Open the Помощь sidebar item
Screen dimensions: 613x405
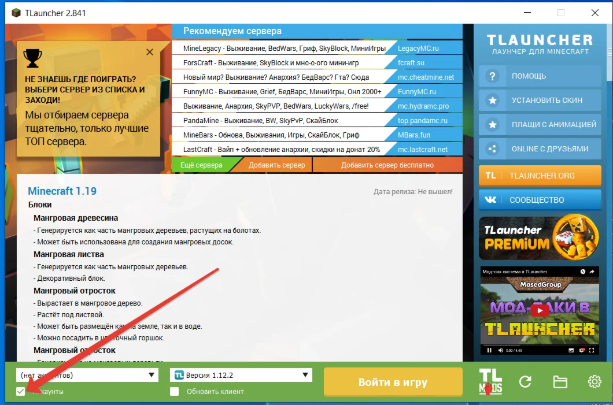tap(540, 76)
